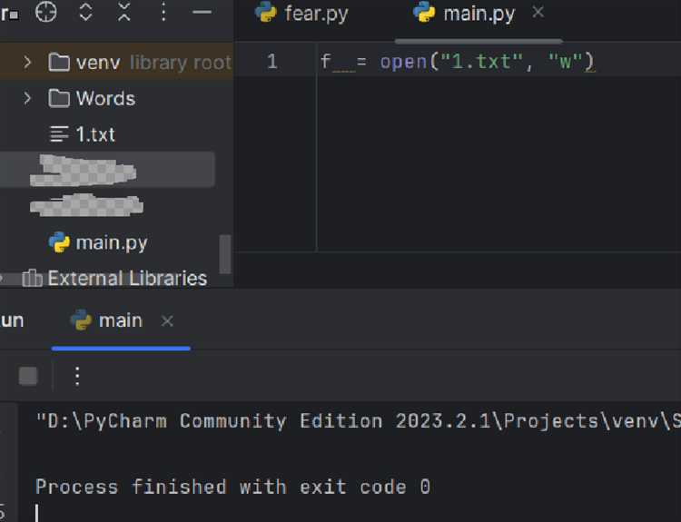Click the Select Opened File crosshair icon
The width and height of the screenshot is (681, 522).
45,11
